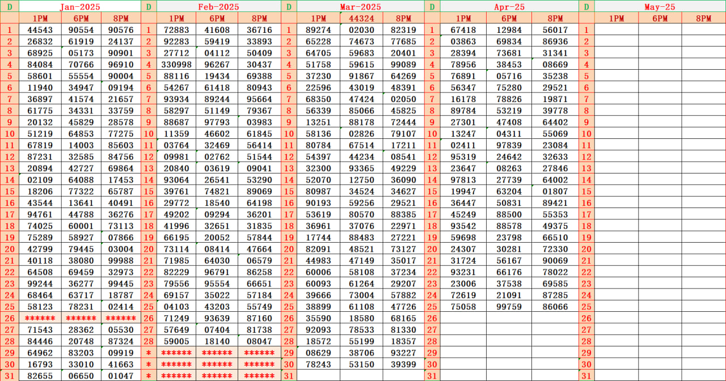Click the 1PM header under Jan-2025

point(40,18)
